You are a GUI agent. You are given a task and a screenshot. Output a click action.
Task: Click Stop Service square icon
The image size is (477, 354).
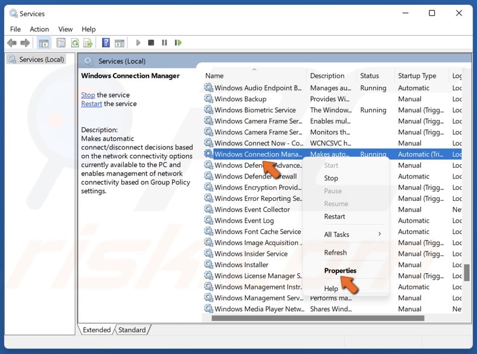point(151,43)
